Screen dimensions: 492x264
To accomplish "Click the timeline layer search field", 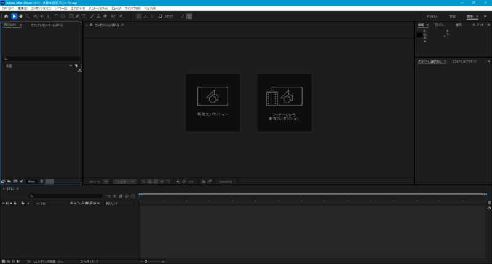I will pos(65,196).
